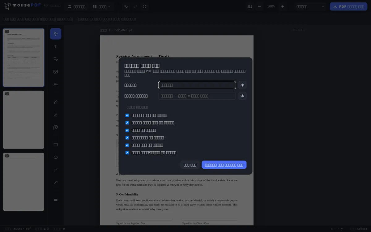The width and height of the screenshot is (371, 232).
Task: Click the circular reset/refresh icon
Action: point(144,6)
